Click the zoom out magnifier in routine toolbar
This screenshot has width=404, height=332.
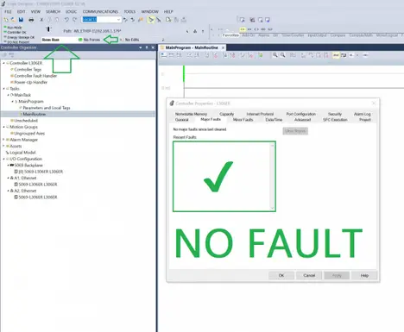(x=283, y=55)
